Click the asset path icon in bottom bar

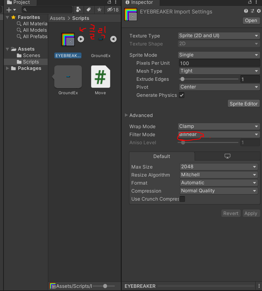(x=53, y=286)
